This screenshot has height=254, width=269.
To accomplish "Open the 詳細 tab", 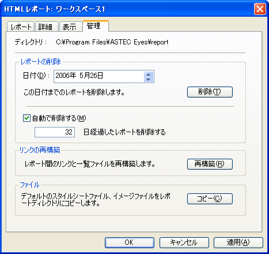I will [x=47, y=27].
